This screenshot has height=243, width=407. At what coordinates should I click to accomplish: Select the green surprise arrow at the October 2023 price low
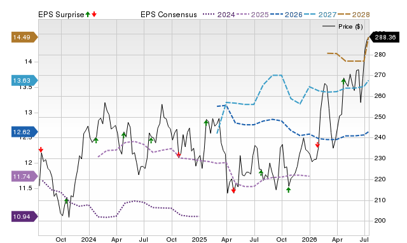point(66,200)
